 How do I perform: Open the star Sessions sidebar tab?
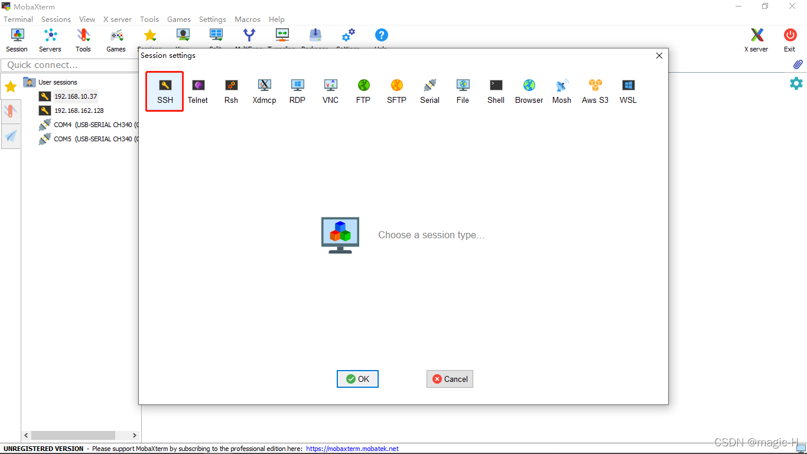[x=11, y=87]
